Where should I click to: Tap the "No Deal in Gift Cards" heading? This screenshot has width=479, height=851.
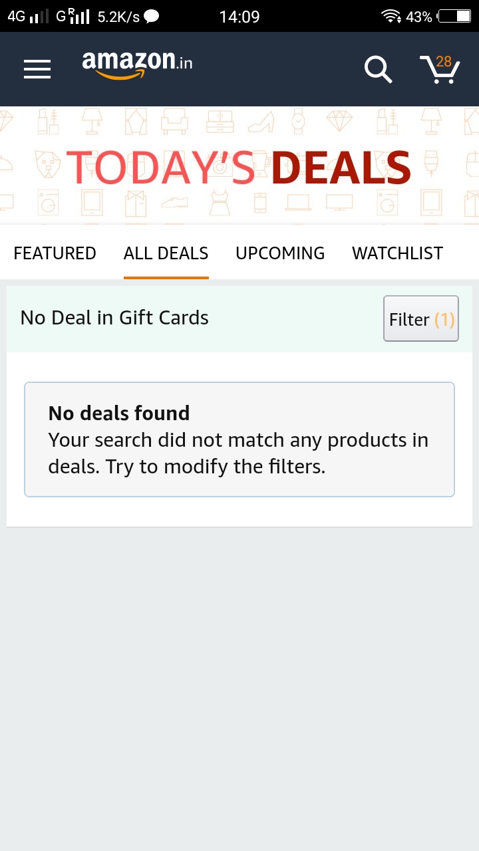(x=114, y=318)
